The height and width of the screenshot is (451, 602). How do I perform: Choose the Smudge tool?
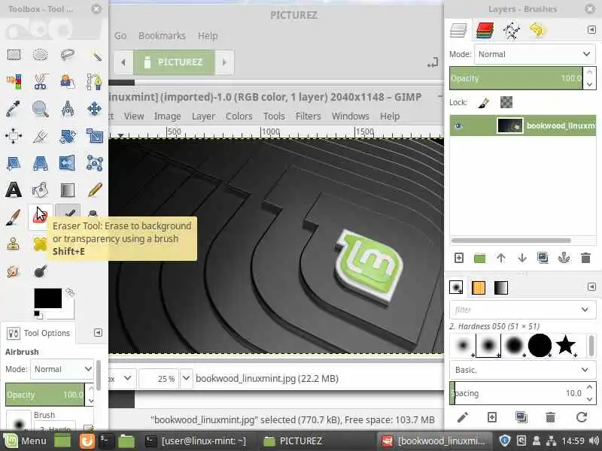(14, 271)
